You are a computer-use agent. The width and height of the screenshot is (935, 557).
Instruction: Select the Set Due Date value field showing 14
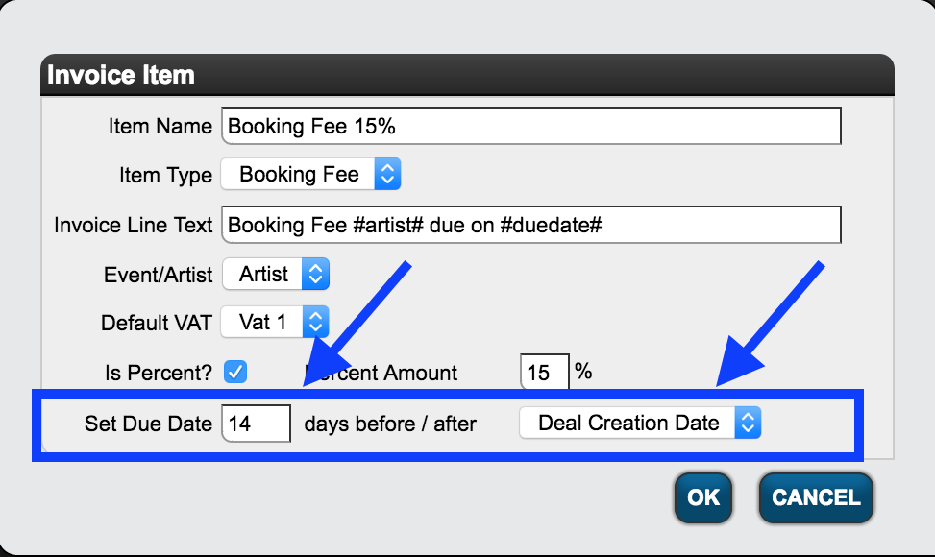coord(256,423)
